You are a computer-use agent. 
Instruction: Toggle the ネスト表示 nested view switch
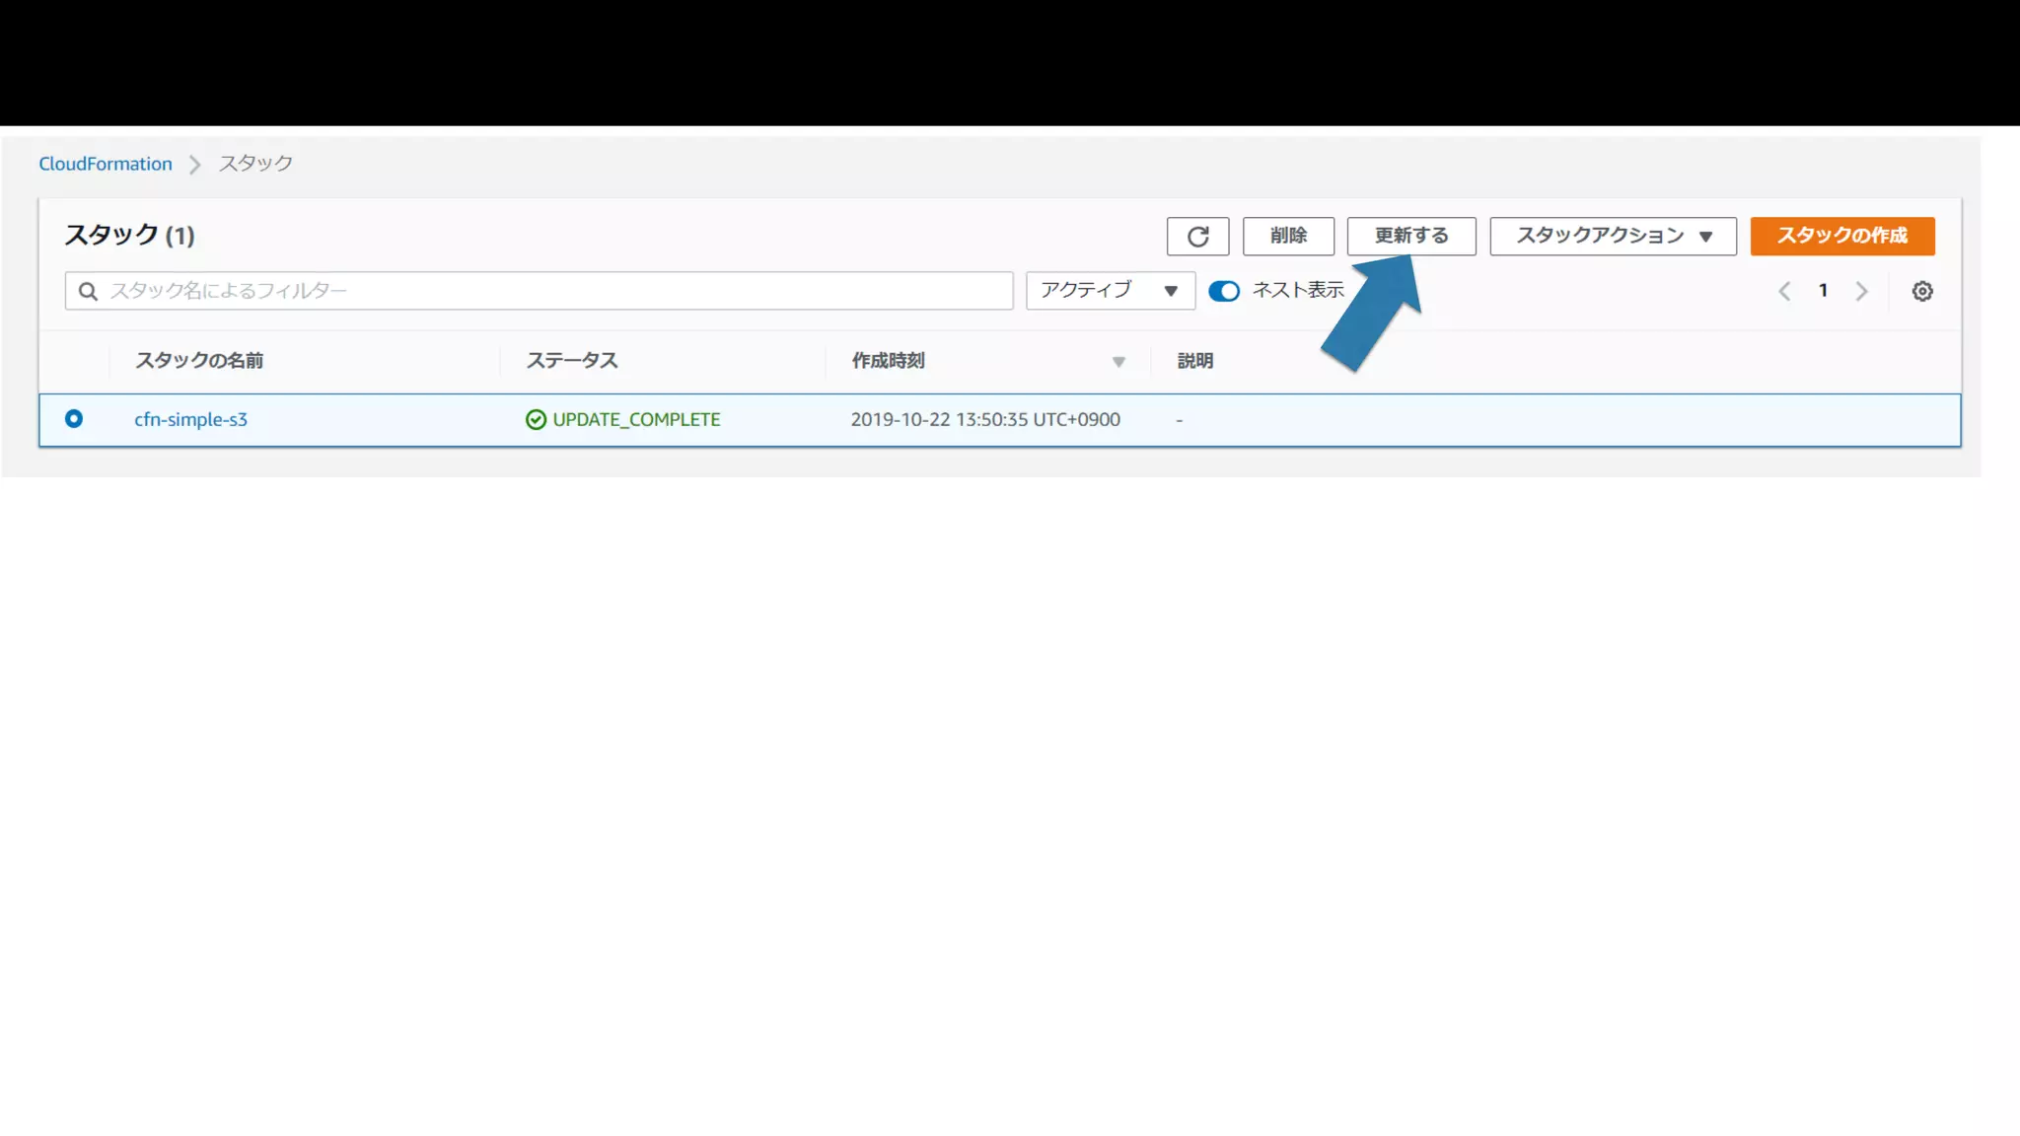[x=1224, y=291]
